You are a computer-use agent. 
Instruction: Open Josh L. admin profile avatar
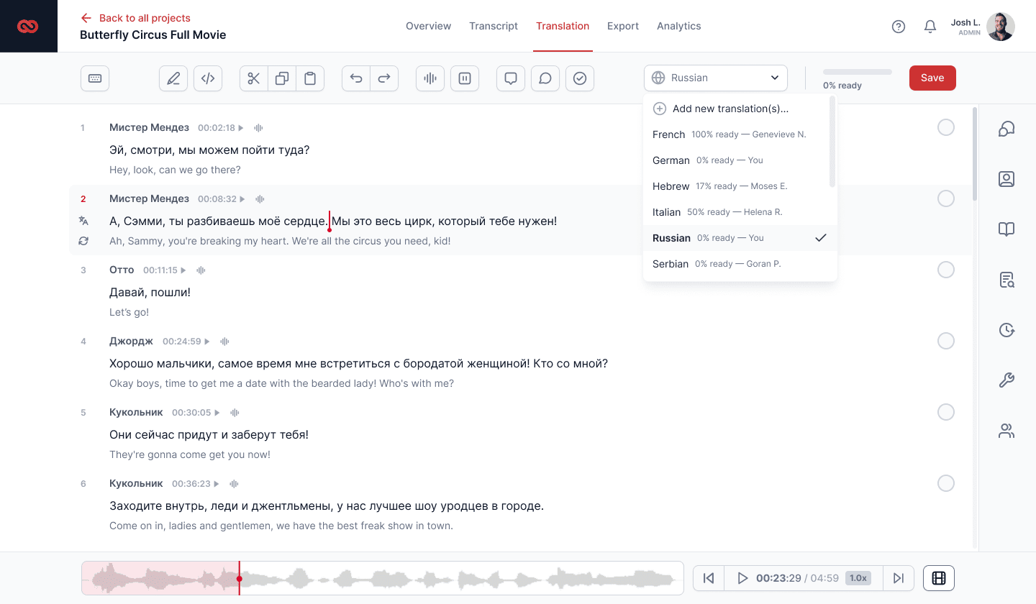pos(1001,27)
